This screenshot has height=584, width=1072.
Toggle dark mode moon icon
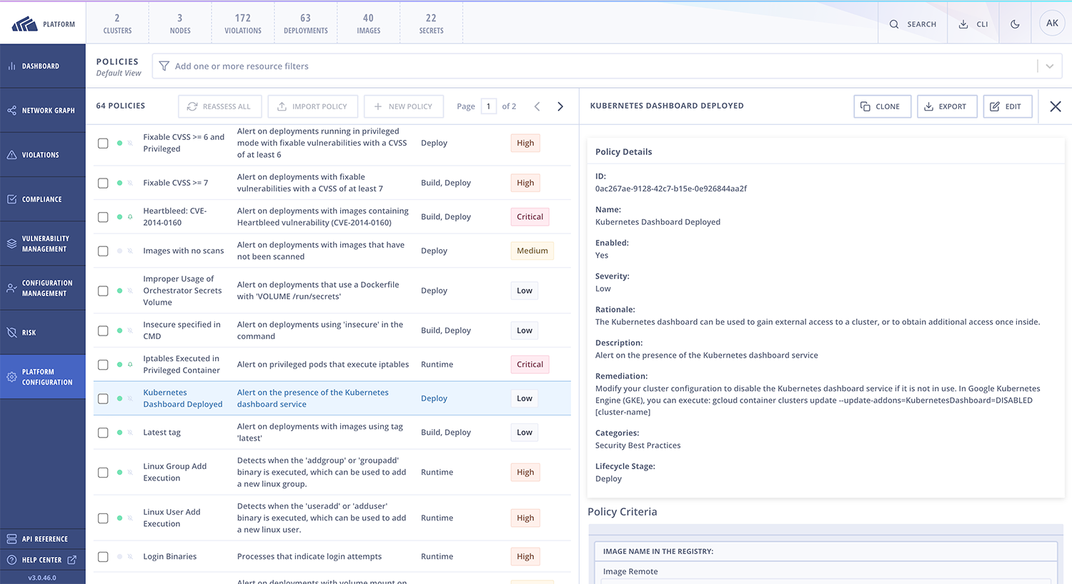pos(1015,24)
